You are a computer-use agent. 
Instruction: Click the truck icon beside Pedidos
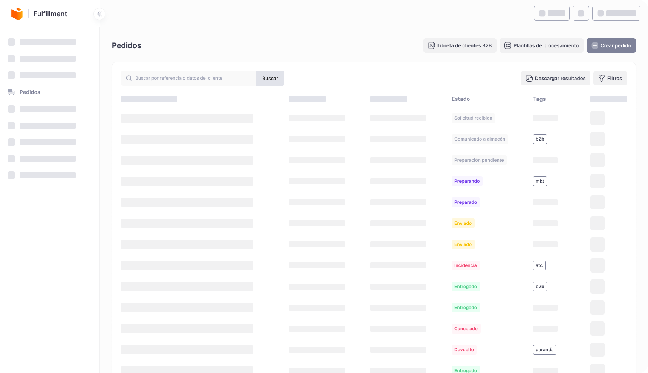point(11,92)
